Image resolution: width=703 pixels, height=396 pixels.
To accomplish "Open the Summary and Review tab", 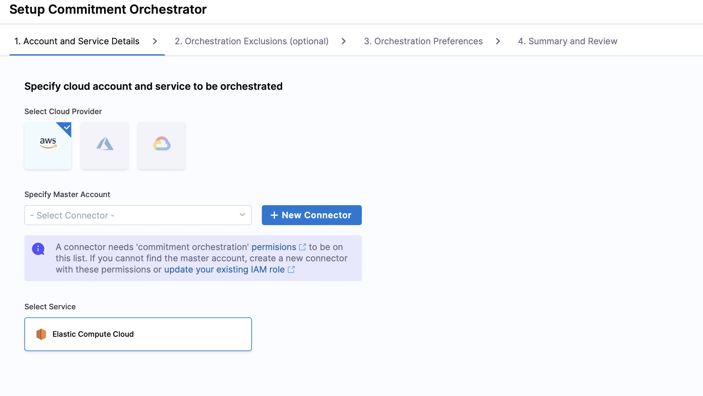I will pos(567,41).
